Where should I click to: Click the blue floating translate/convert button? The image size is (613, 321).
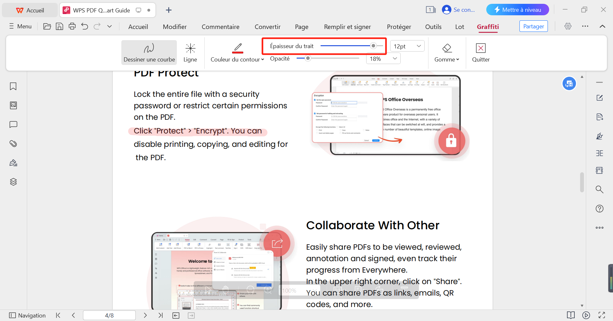pos(569,84)
